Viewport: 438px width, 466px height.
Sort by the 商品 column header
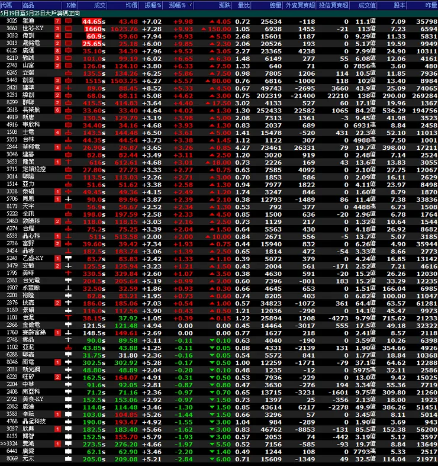click(41, 5)
